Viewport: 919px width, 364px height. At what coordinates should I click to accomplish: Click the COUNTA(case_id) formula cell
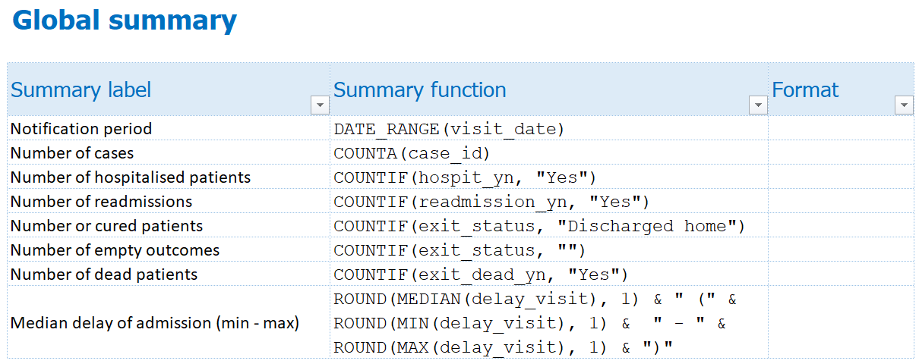coord(549,153)
